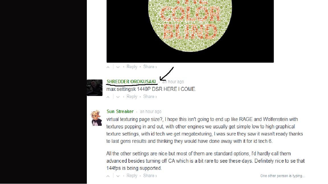Open SHREDDER OROKUSAKI's profile name link
328x184 pixels.
[131, 81]
